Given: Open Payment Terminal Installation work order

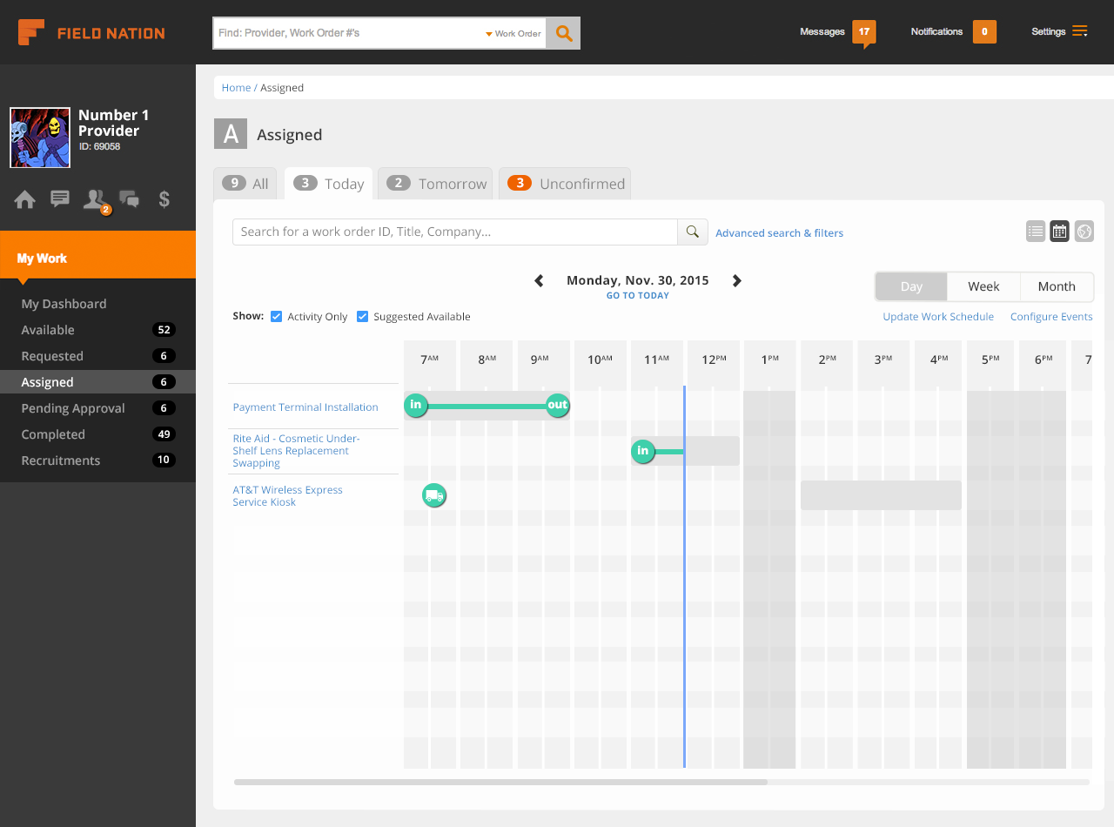Looking at the screenshot, I should point(305,407).
